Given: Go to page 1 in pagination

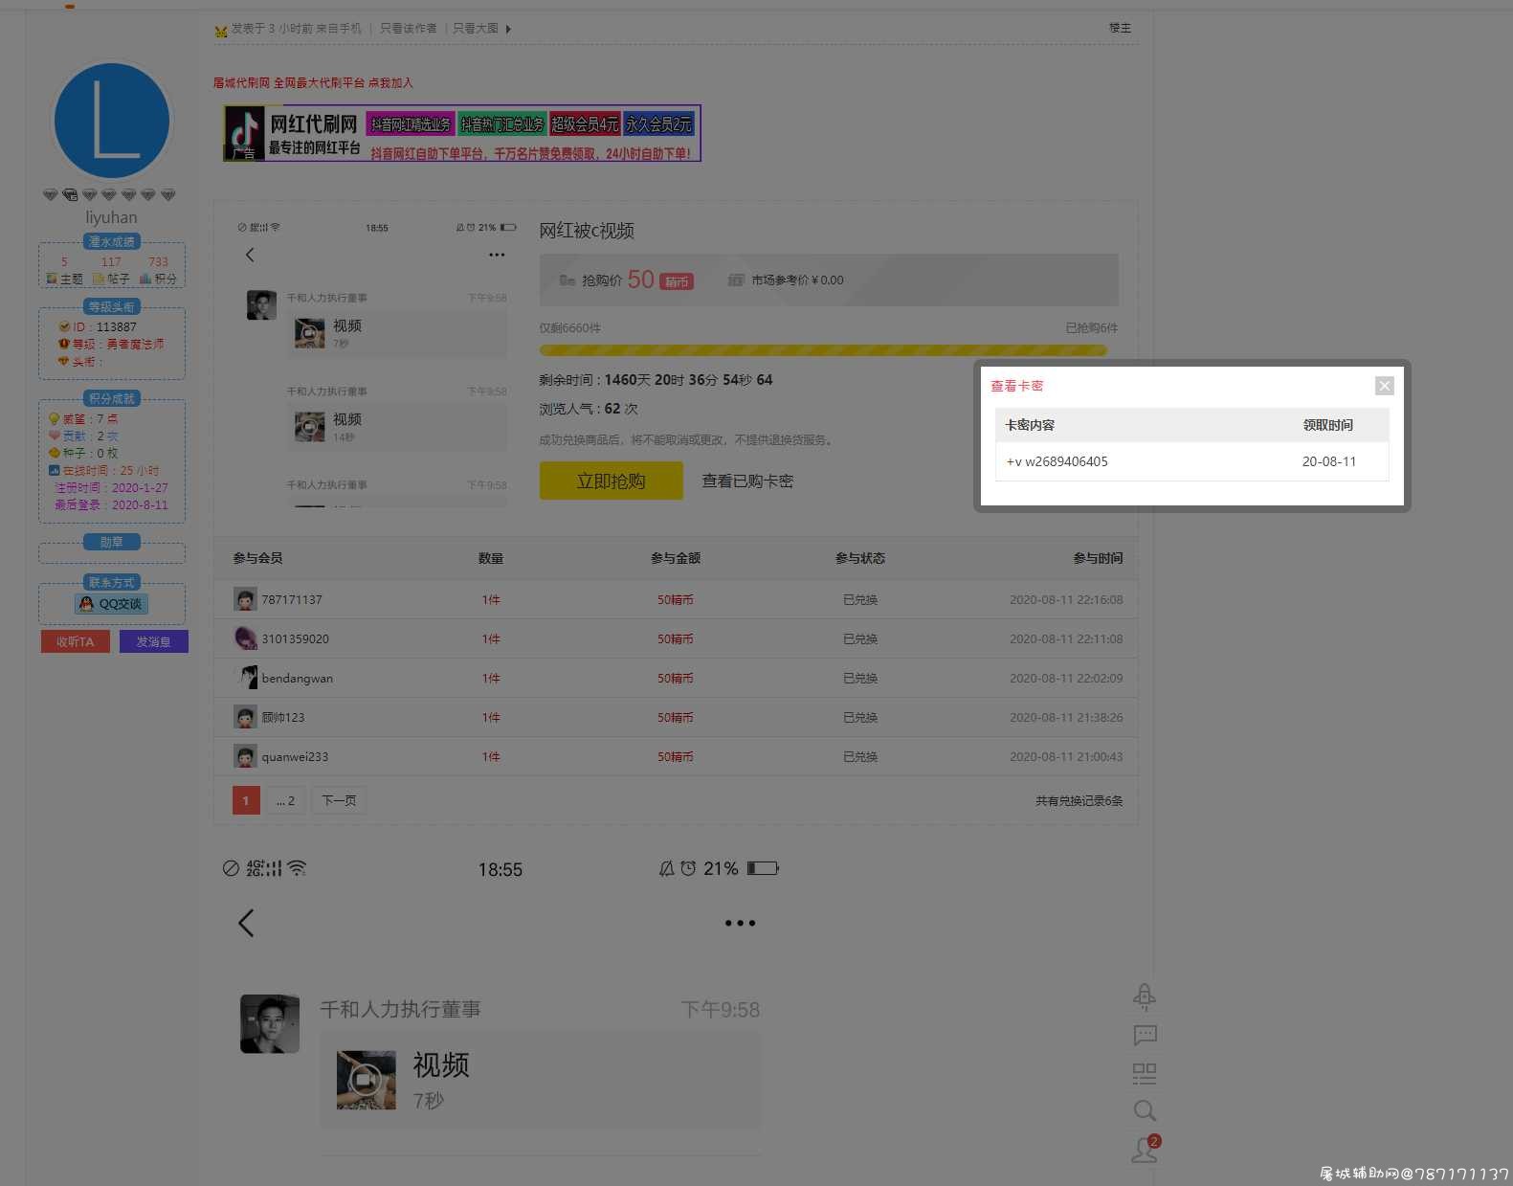Looking at the screenshot, I should click(246, 800).
